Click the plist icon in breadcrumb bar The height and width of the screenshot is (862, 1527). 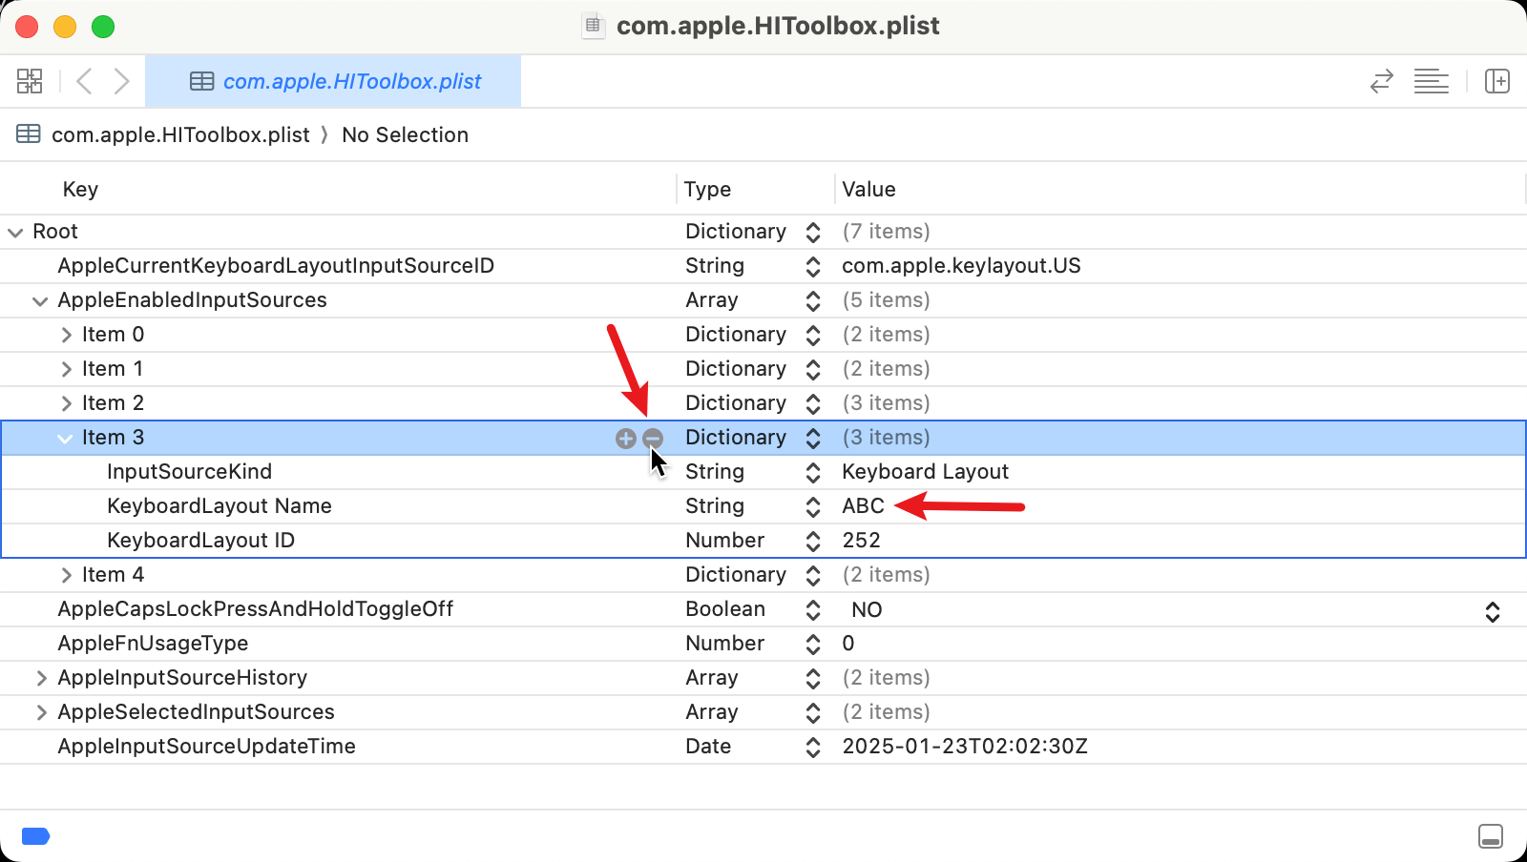(29, 134)
